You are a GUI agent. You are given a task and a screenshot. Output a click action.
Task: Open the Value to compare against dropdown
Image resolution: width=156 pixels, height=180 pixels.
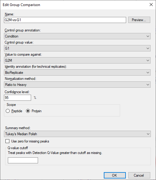click(77, 61)
